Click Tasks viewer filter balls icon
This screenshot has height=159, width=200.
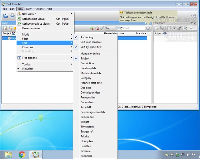click(x=102, y=28)
